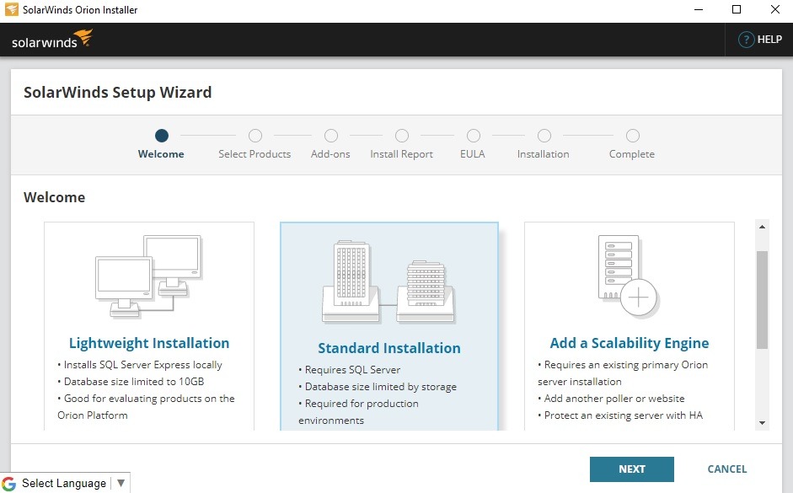This screenshot has width=793, height=493.
Task: Click the vertical scrollbar thumb
Action: tap(762, 300)
